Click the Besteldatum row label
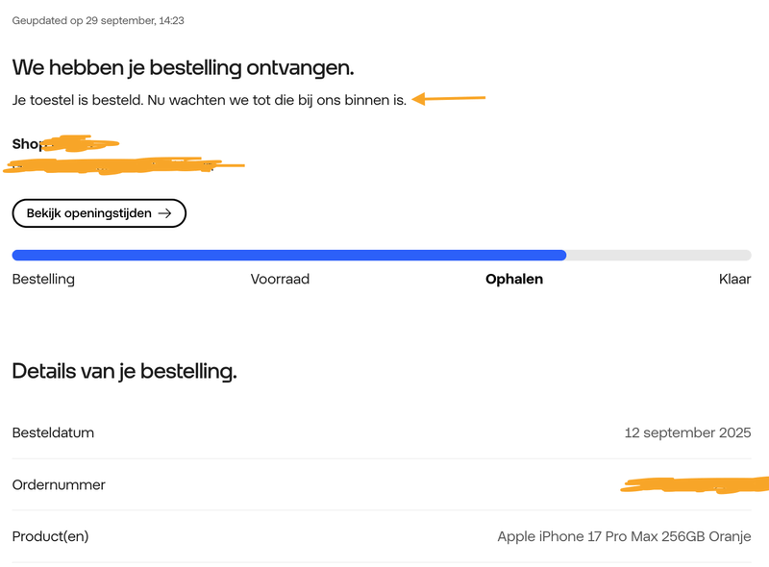The width and height of the screenshot is (769, 567). click(x=53, y=432)
